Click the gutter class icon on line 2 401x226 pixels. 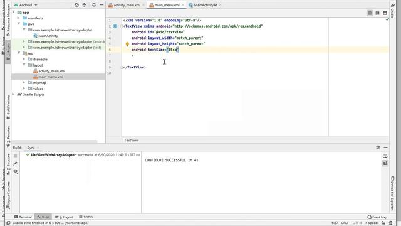click(x=115, y=26)
